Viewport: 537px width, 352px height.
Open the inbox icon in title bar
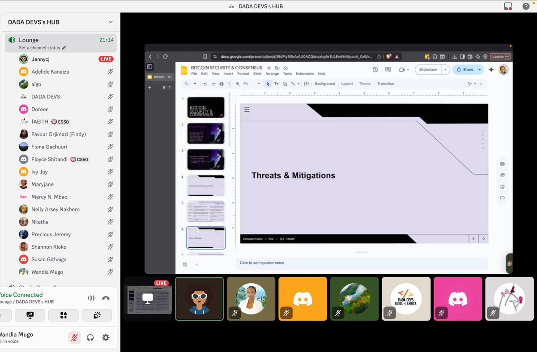508,6
